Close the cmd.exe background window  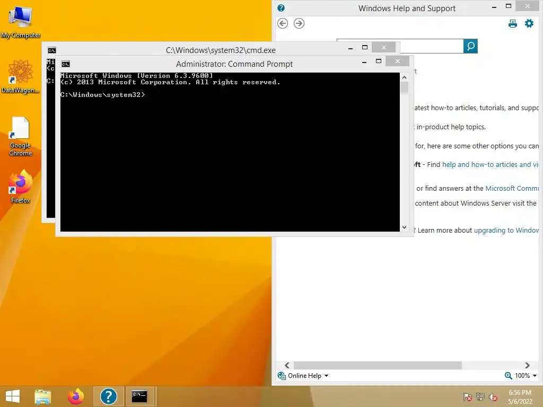(384, 47)
